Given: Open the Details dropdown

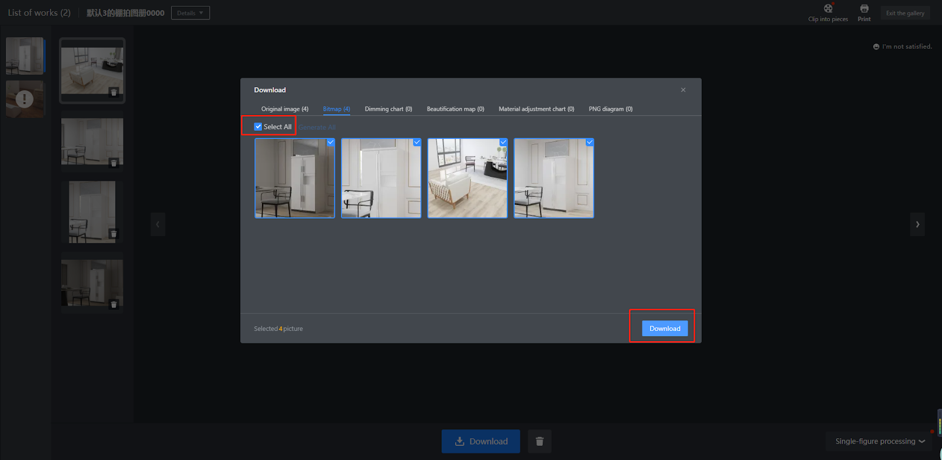Looking at the screenshot, I should [x=190, y=13].
